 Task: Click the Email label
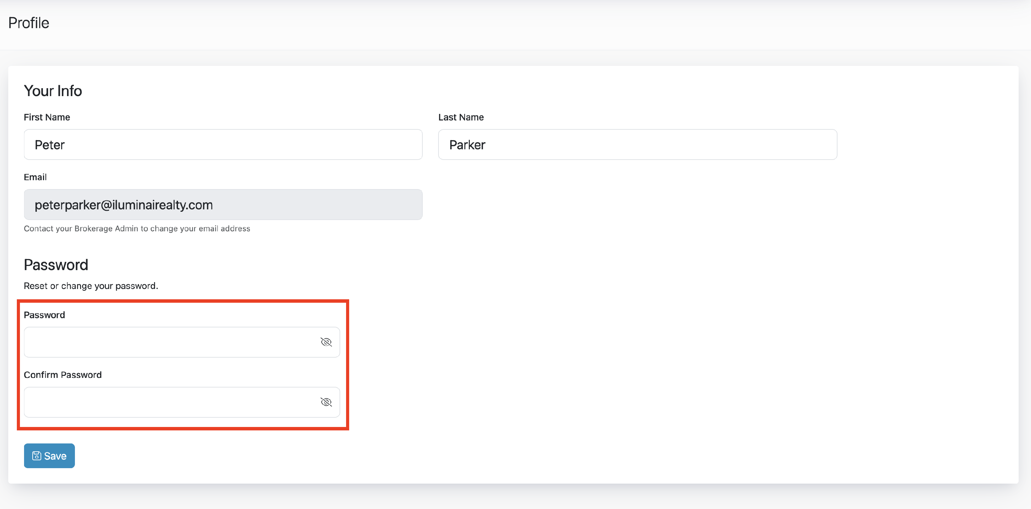pos(35,177)
